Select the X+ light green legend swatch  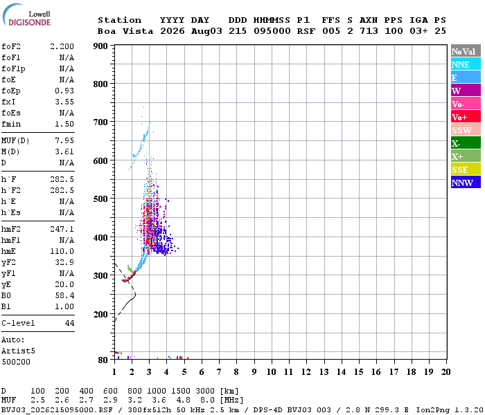466,156
